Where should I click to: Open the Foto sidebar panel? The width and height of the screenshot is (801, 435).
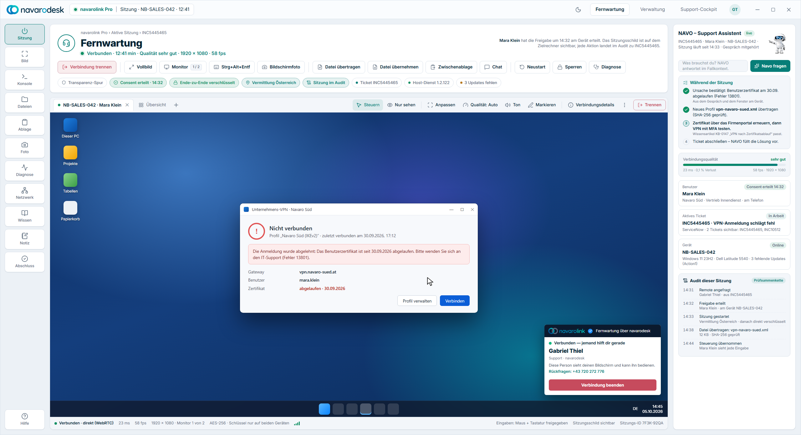[25, 148]
